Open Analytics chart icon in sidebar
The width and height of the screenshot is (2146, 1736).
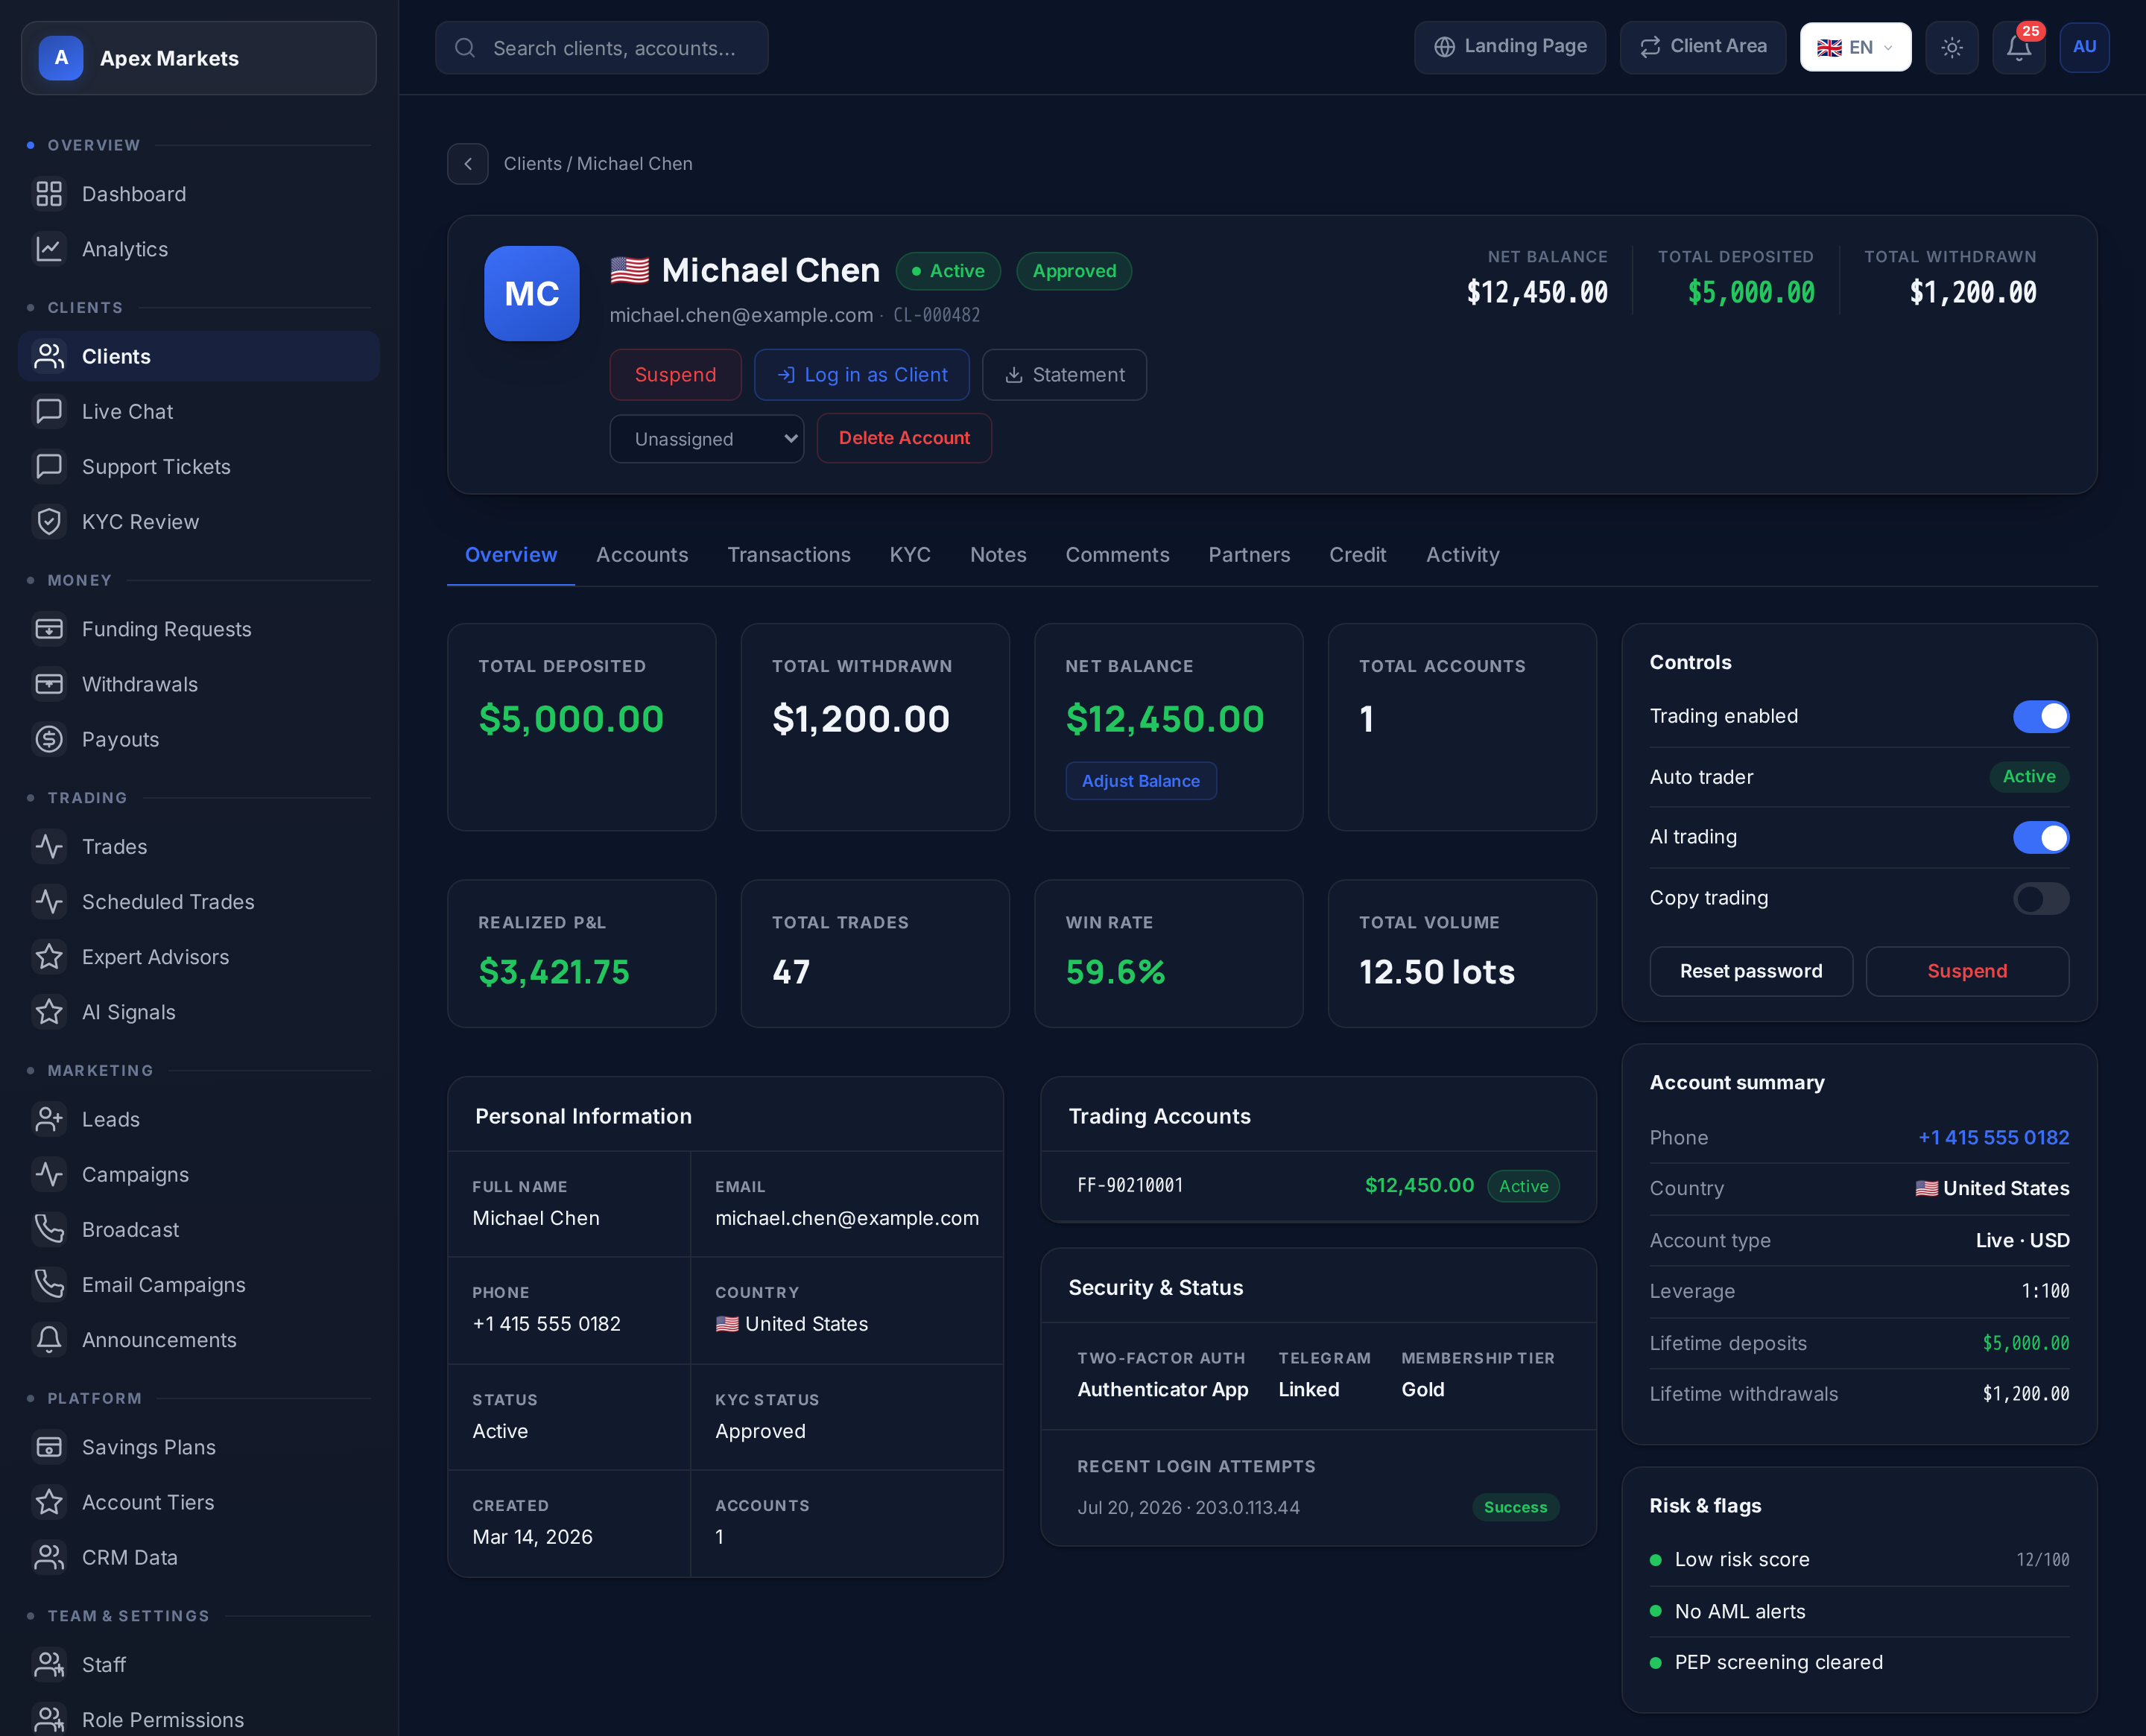[49, 249]
